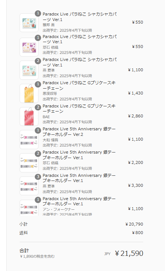Open the アン・フォークナー 銀テープ key holder thumbnail
Screen dimensions: 165x271
pyautogui.click(x=29, y=208)
